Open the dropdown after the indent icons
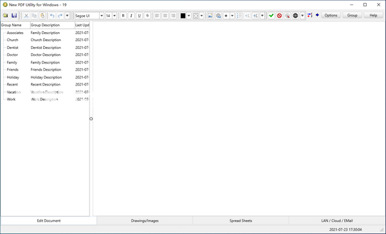The image size is (386, 234). click(262, 15)
